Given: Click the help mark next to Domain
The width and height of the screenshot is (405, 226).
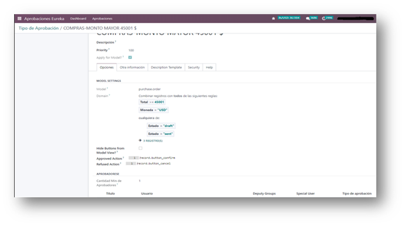Looking at the screenshot, I should point(110,95).
